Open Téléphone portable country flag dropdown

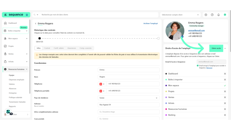(x=102, y=91)
